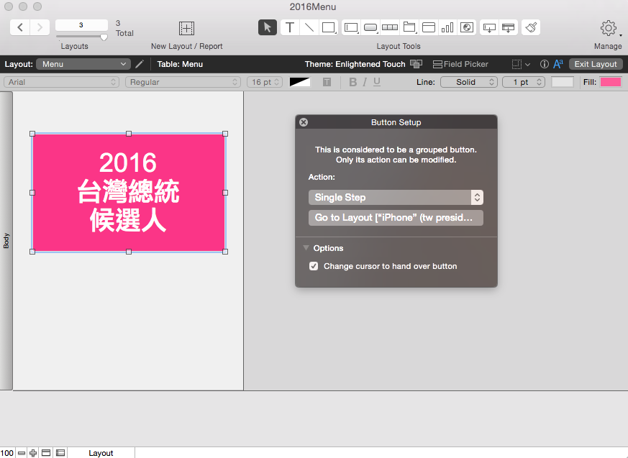Open the Arial font dropdown
Image resolution: width=628 pixels, height=458 pixels.
(62, 82)
